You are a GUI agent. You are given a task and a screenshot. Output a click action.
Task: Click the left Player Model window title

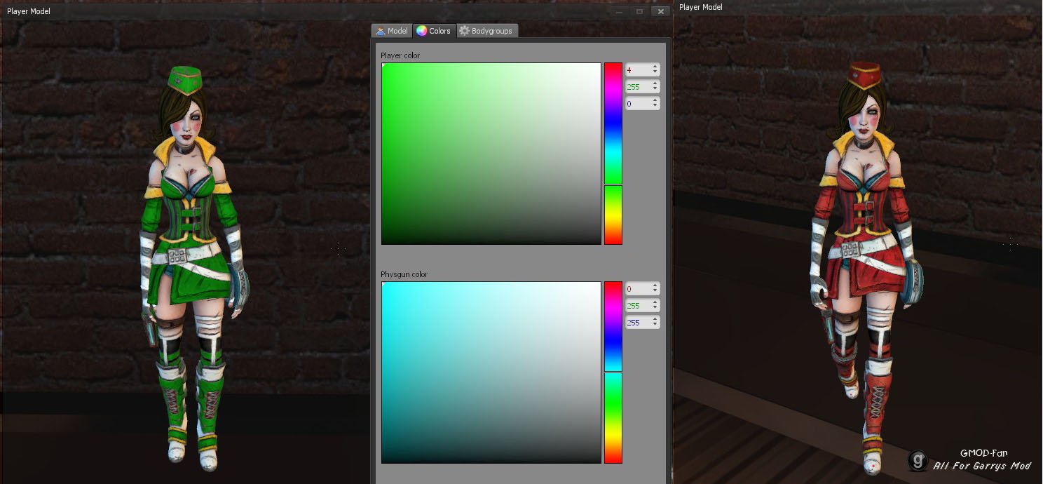[x=29, y=11]
